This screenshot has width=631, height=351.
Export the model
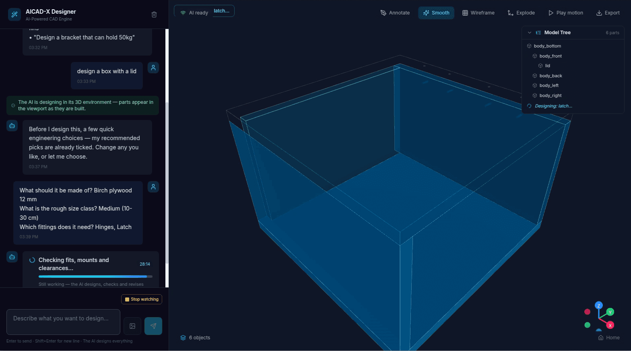(x=608, y=13)
